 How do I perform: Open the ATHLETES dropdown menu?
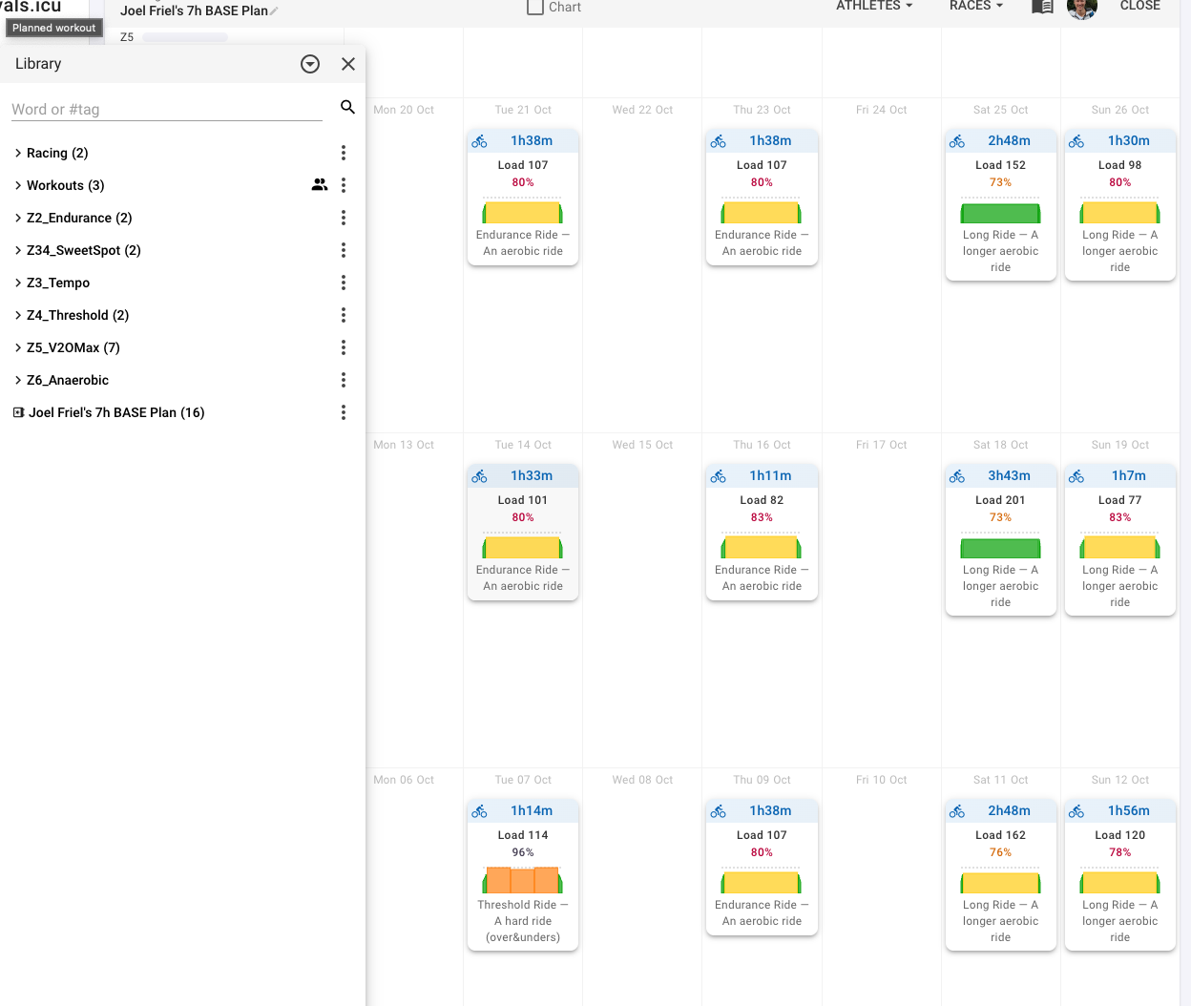[873, 7]
